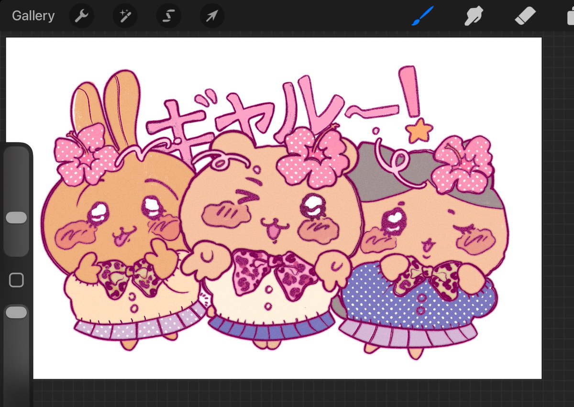The image size is (574, 407).
Task: Select the Smudge tool
Action: (x=474, y=16)
